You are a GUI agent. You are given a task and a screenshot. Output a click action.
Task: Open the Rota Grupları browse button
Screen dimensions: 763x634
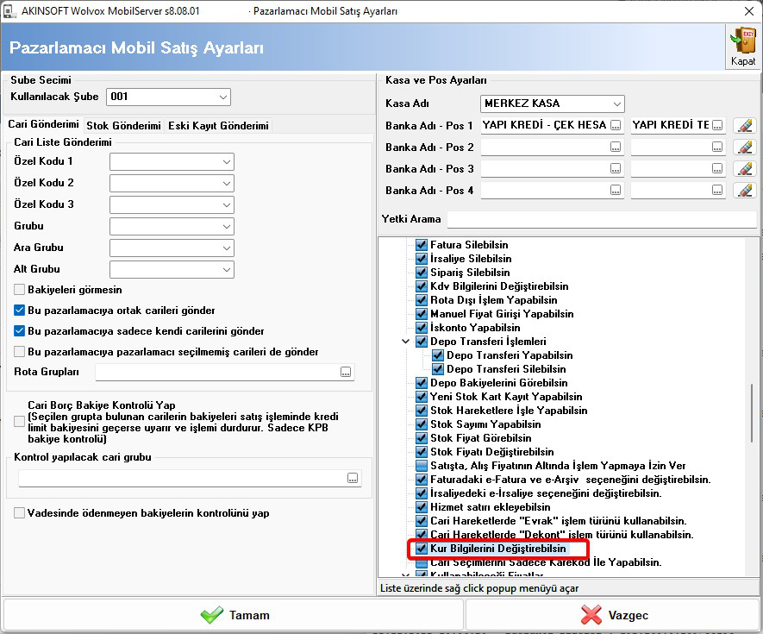(346, 373)
